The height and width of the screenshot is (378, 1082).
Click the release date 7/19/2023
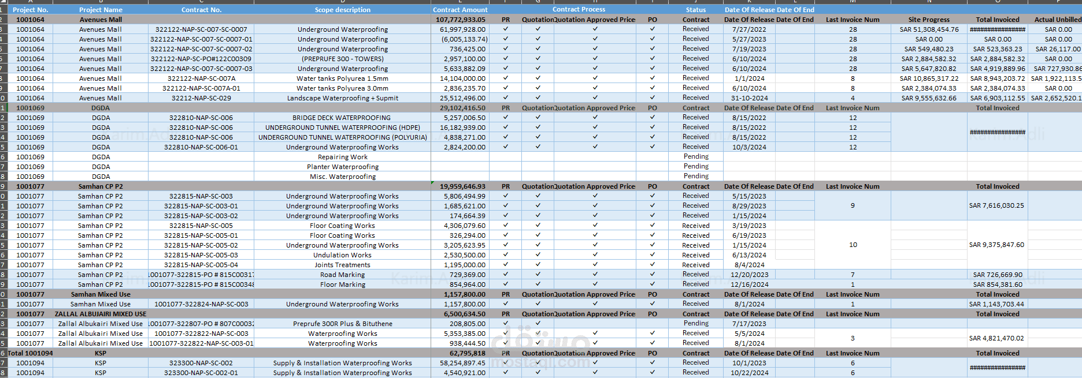[749, 49]
